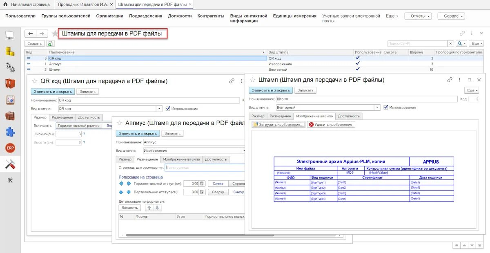Open Отчеты dropdown menu
The image size is (490, 253).
coord(418,16)
